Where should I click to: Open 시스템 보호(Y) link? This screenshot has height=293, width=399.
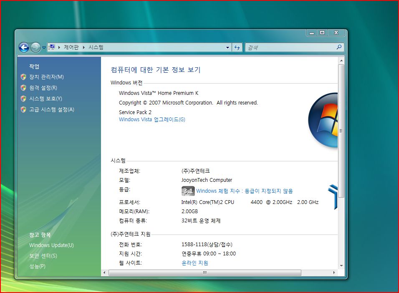coord(45,99)
